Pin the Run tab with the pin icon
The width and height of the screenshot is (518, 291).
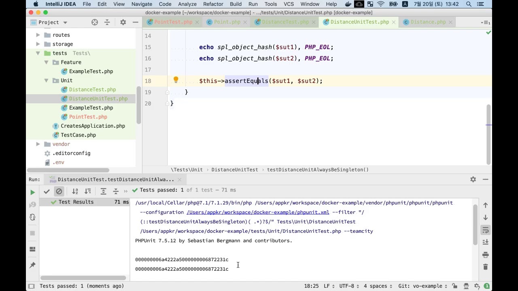(33, 265)
